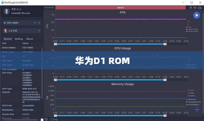Select the SceneTab label

tap(49, 8)
